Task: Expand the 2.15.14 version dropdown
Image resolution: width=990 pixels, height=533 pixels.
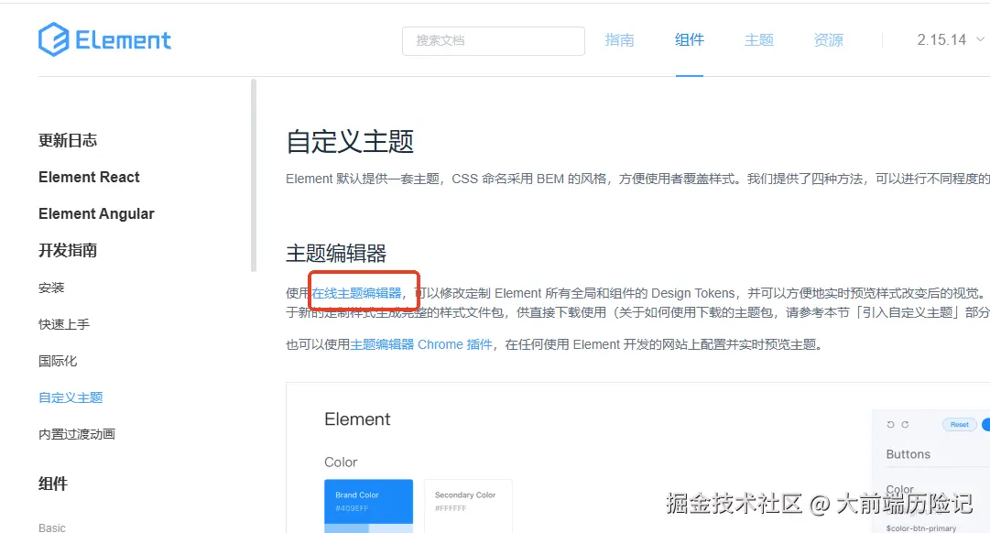Action: tap(951, 39)
